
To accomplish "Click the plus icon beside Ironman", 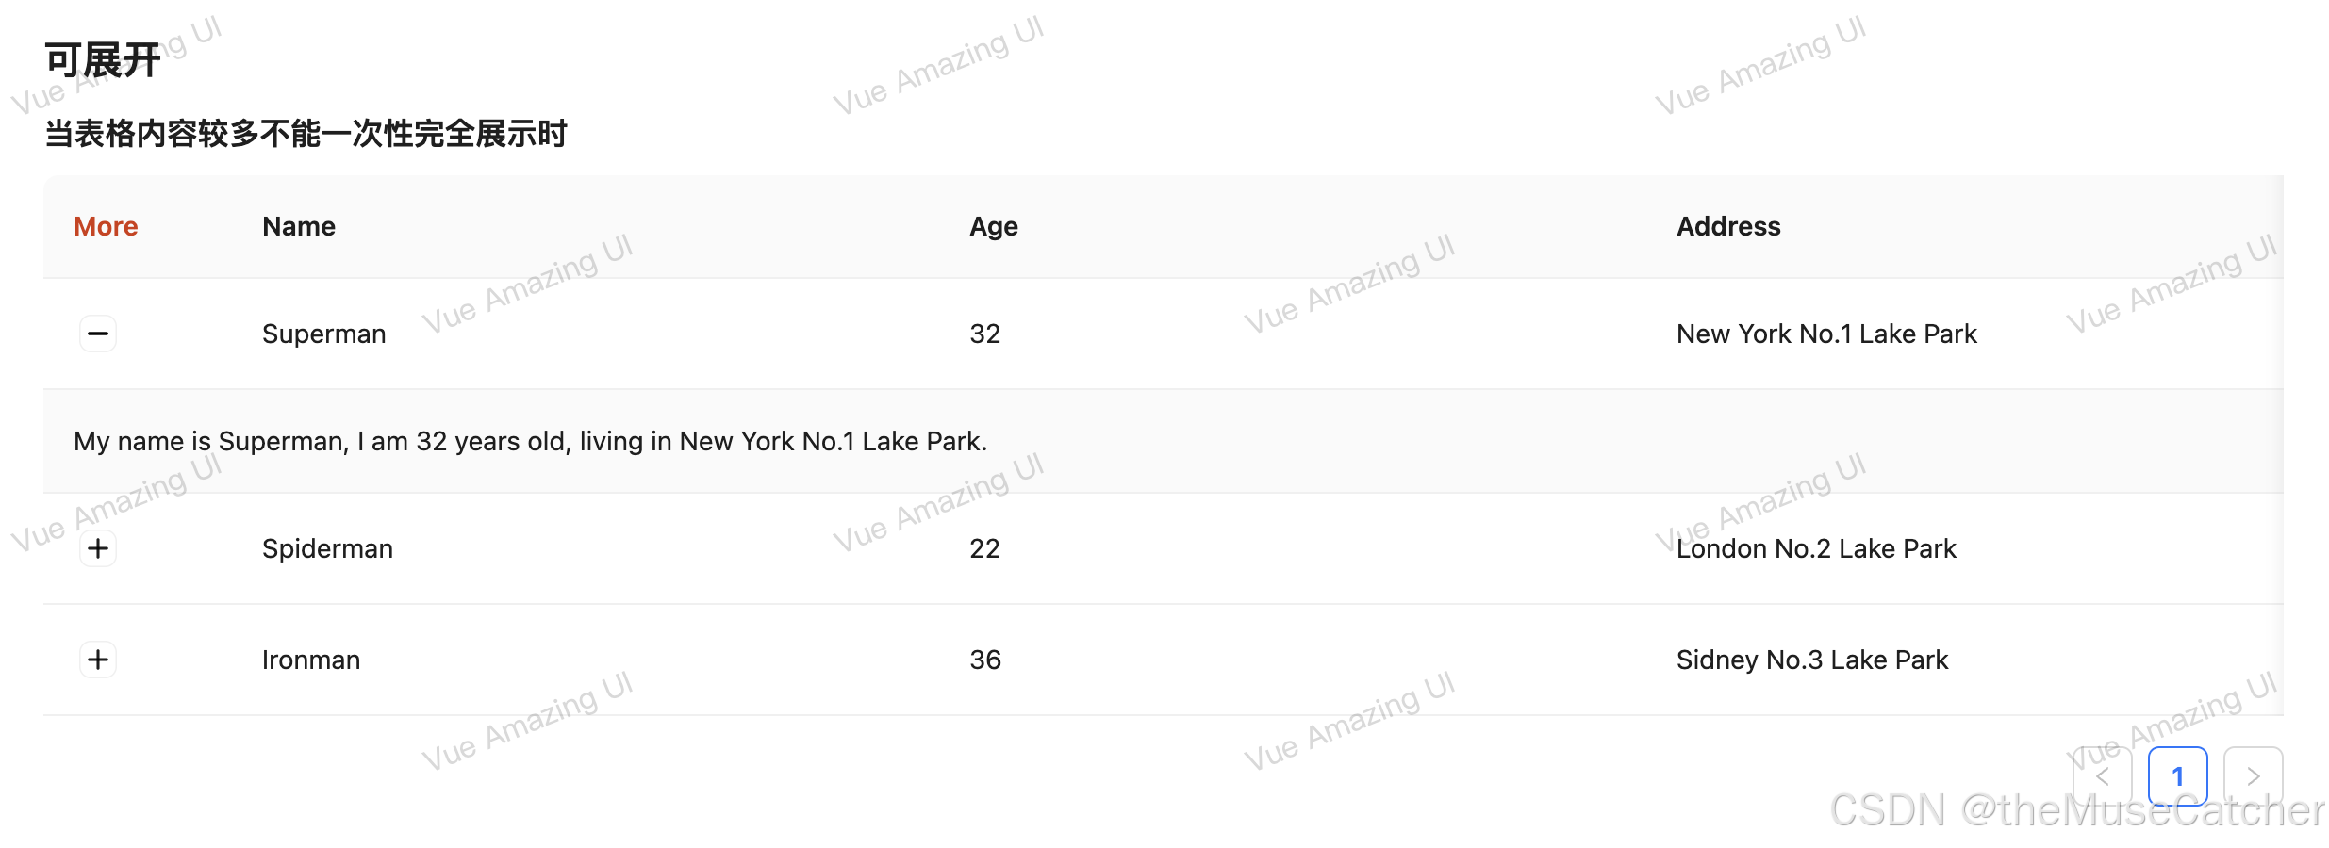I will coord(98,660).
